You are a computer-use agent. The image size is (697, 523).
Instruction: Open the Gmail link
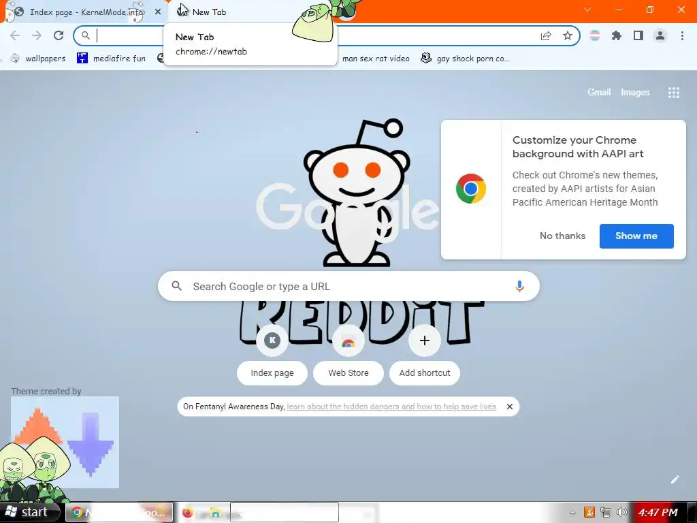tap(599, 92)
